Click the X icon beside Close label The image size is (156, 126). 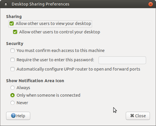pyautogui.click(x=132, y=116)
